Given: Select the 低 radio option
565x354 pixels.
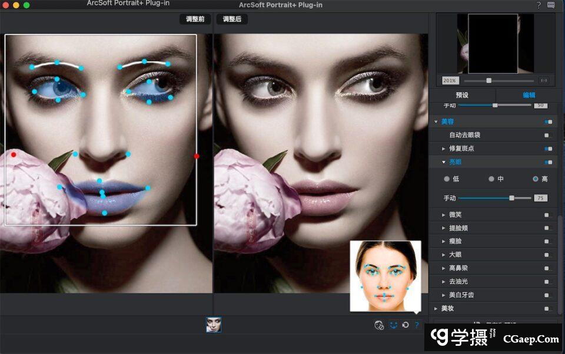Looking at the screenshot, I should [447, 179].
